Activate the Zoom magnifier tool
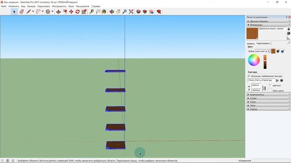Image resolution: width=291 pixels, height=163 pixels. click(125, 12)
